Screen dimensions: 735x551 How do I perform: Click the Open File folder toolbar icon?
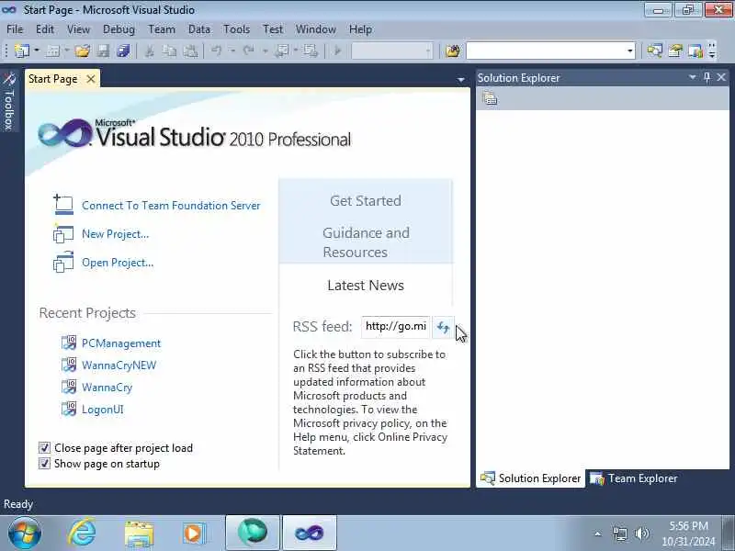coord(83,51)
